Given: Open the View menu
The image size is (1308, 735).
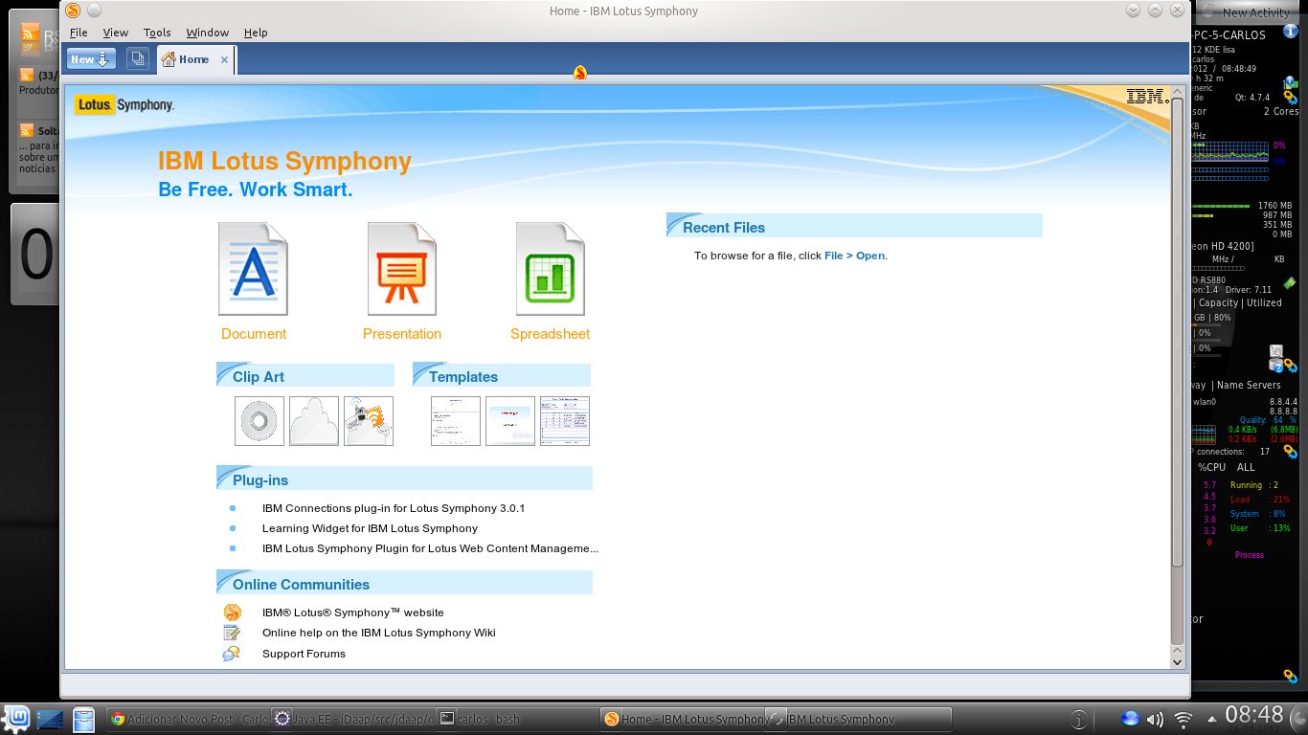Looking at the screenshot, I should coord(115,33).
